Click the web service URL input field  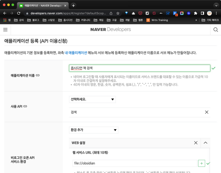135,163
